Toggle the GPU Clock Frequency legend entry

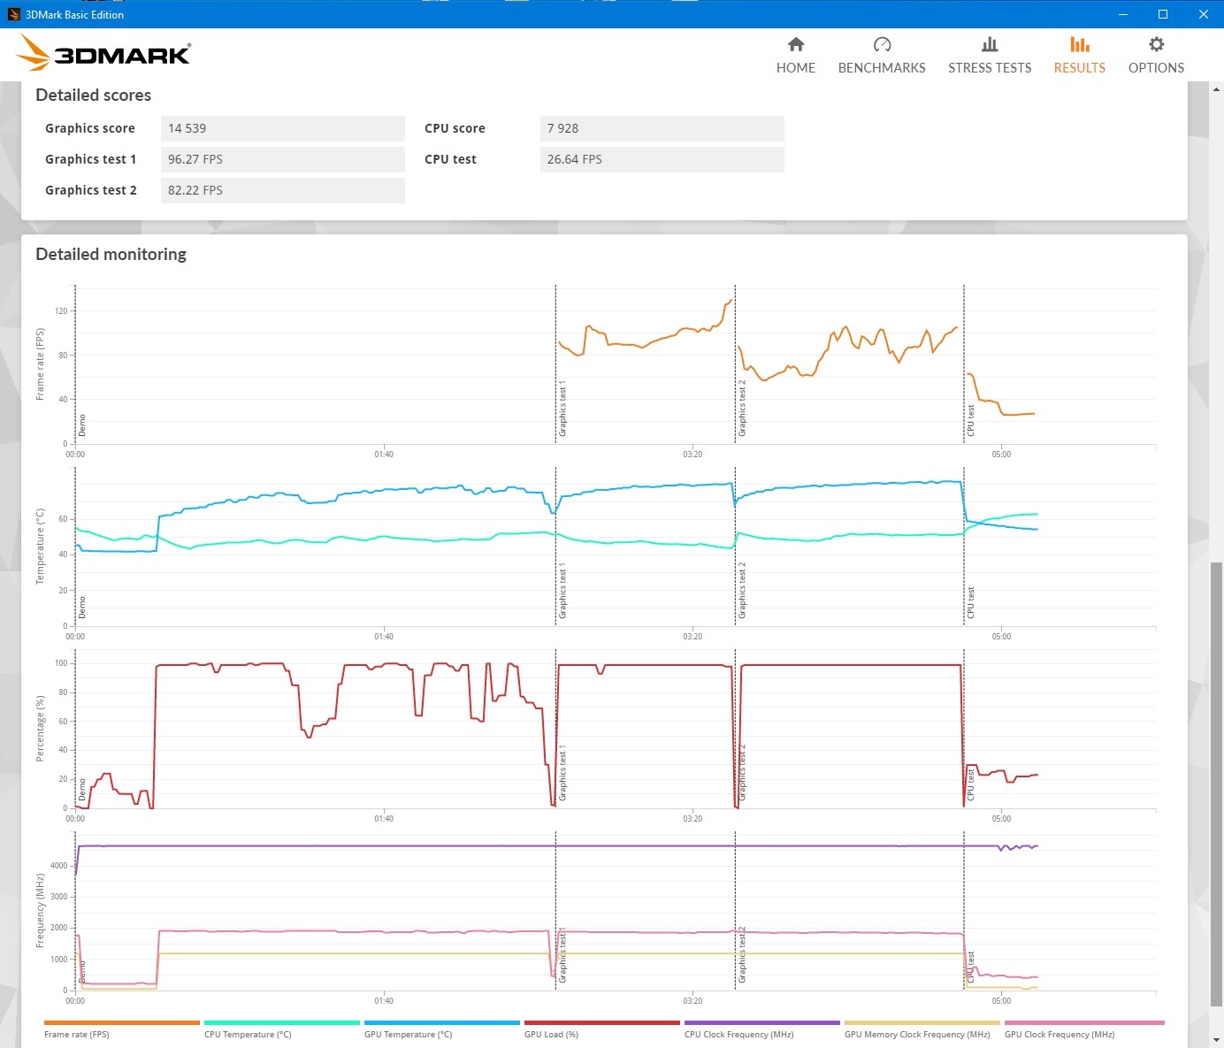tap(1084, 1029)
